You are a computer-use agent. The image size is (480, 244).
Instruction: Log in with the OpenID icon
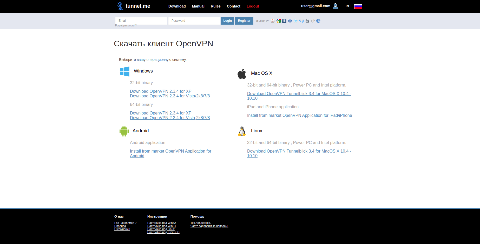313,21
